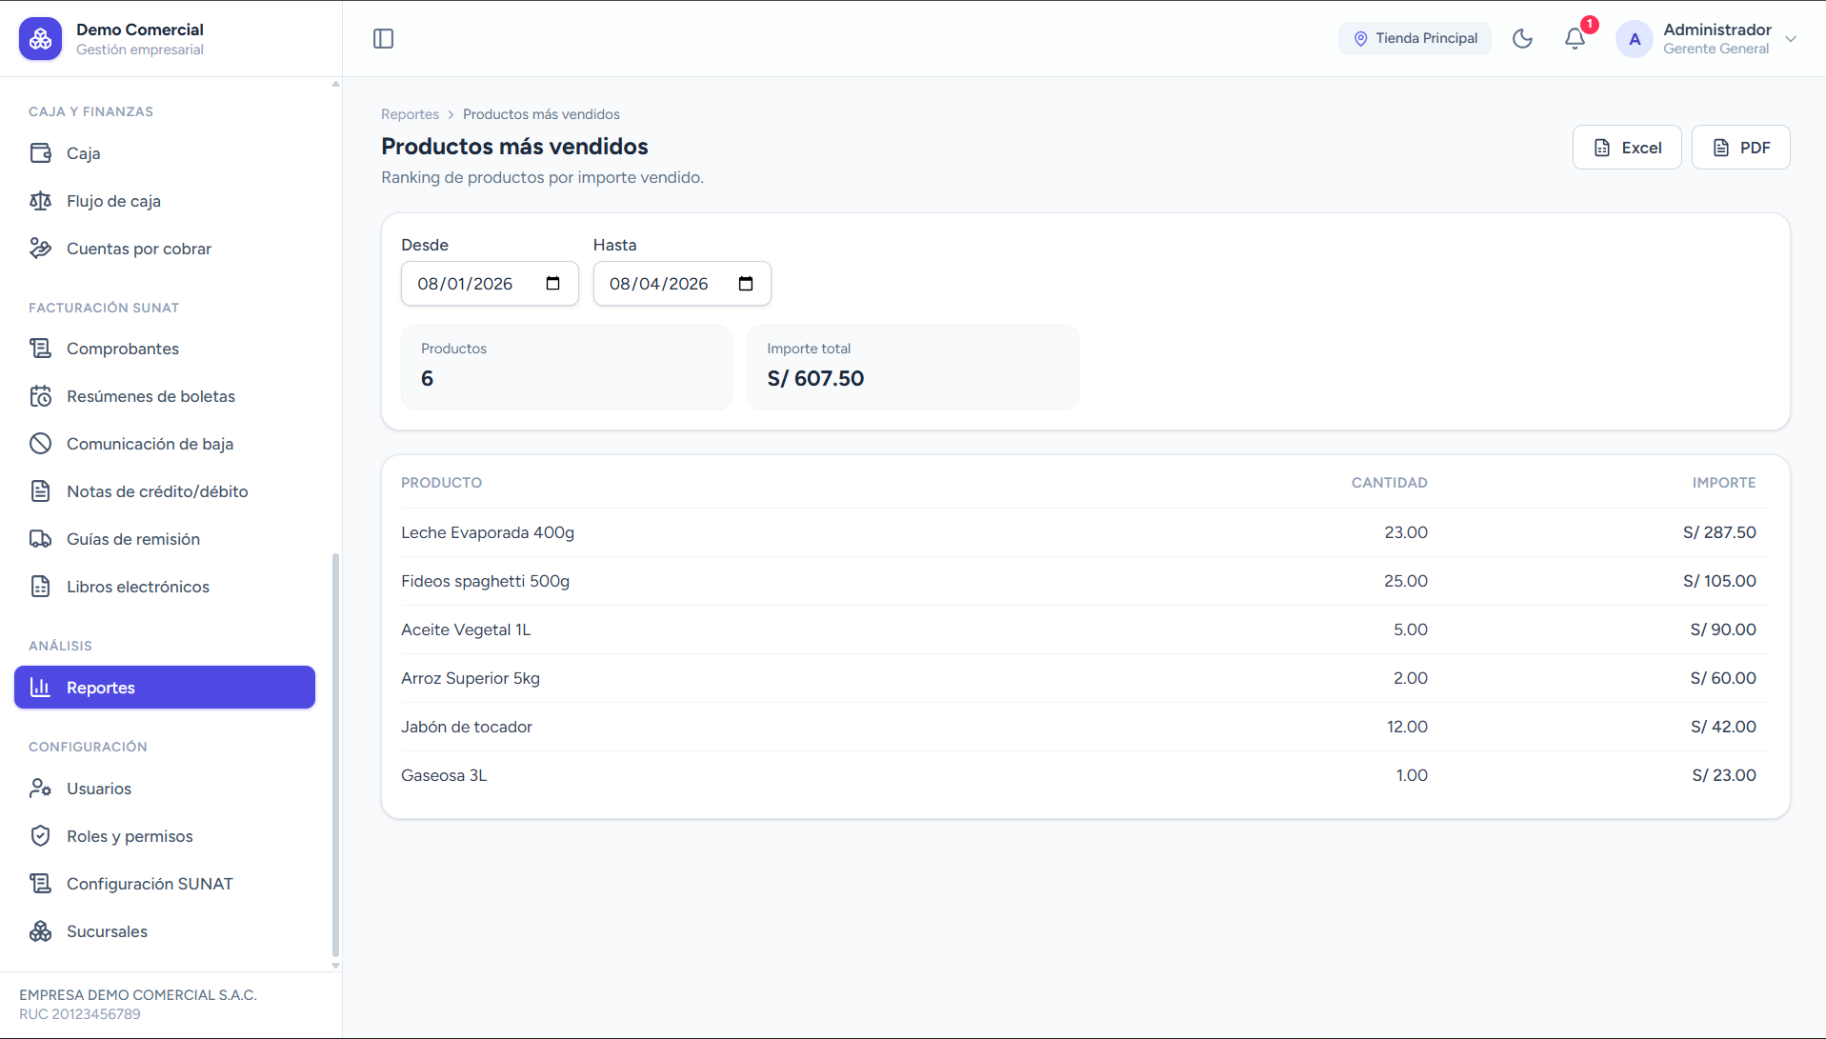Select Reportes in the sidebar
This screenshot has height=1039, width=1826.
pyautogui.click(x=165, y=688)
